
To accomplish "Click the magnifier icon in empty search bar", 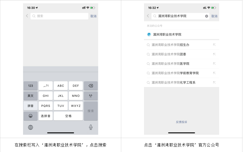I will pos(34,16).
